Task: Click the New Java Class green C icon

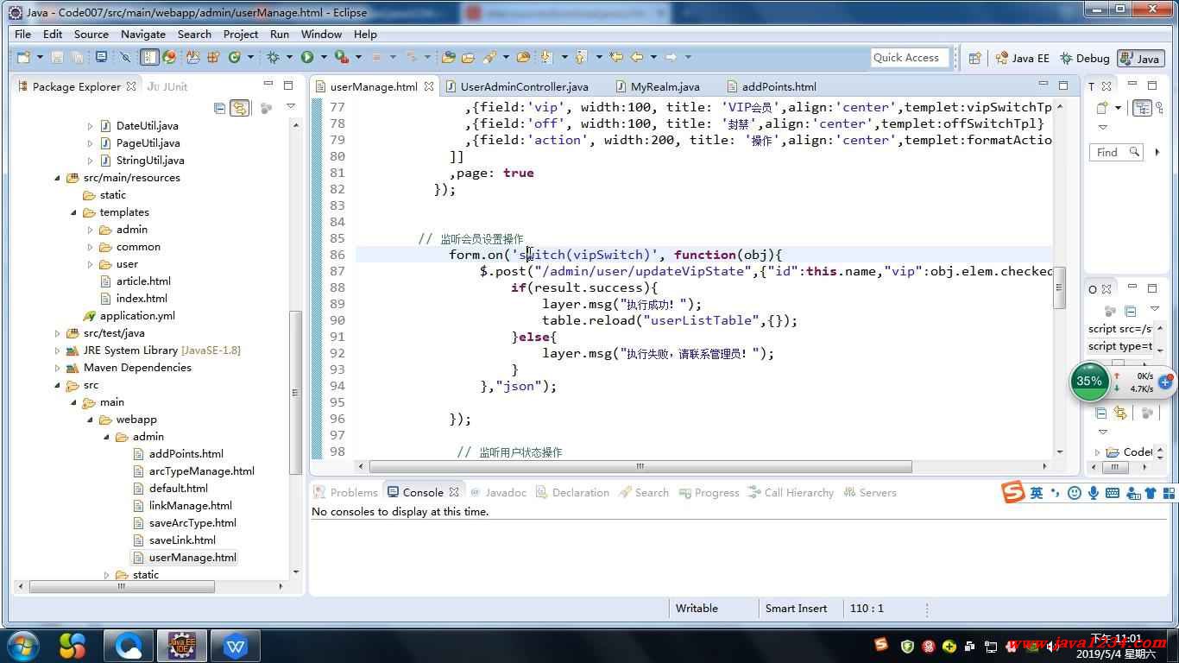Action: [234, 57]
